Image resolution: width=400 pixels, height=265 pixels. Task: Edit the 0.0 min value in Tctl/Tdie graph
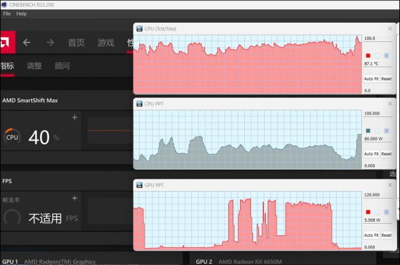378,91
